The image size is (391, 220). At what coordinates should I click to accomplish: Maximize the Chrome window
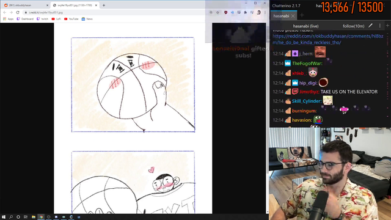pos(255,3)
